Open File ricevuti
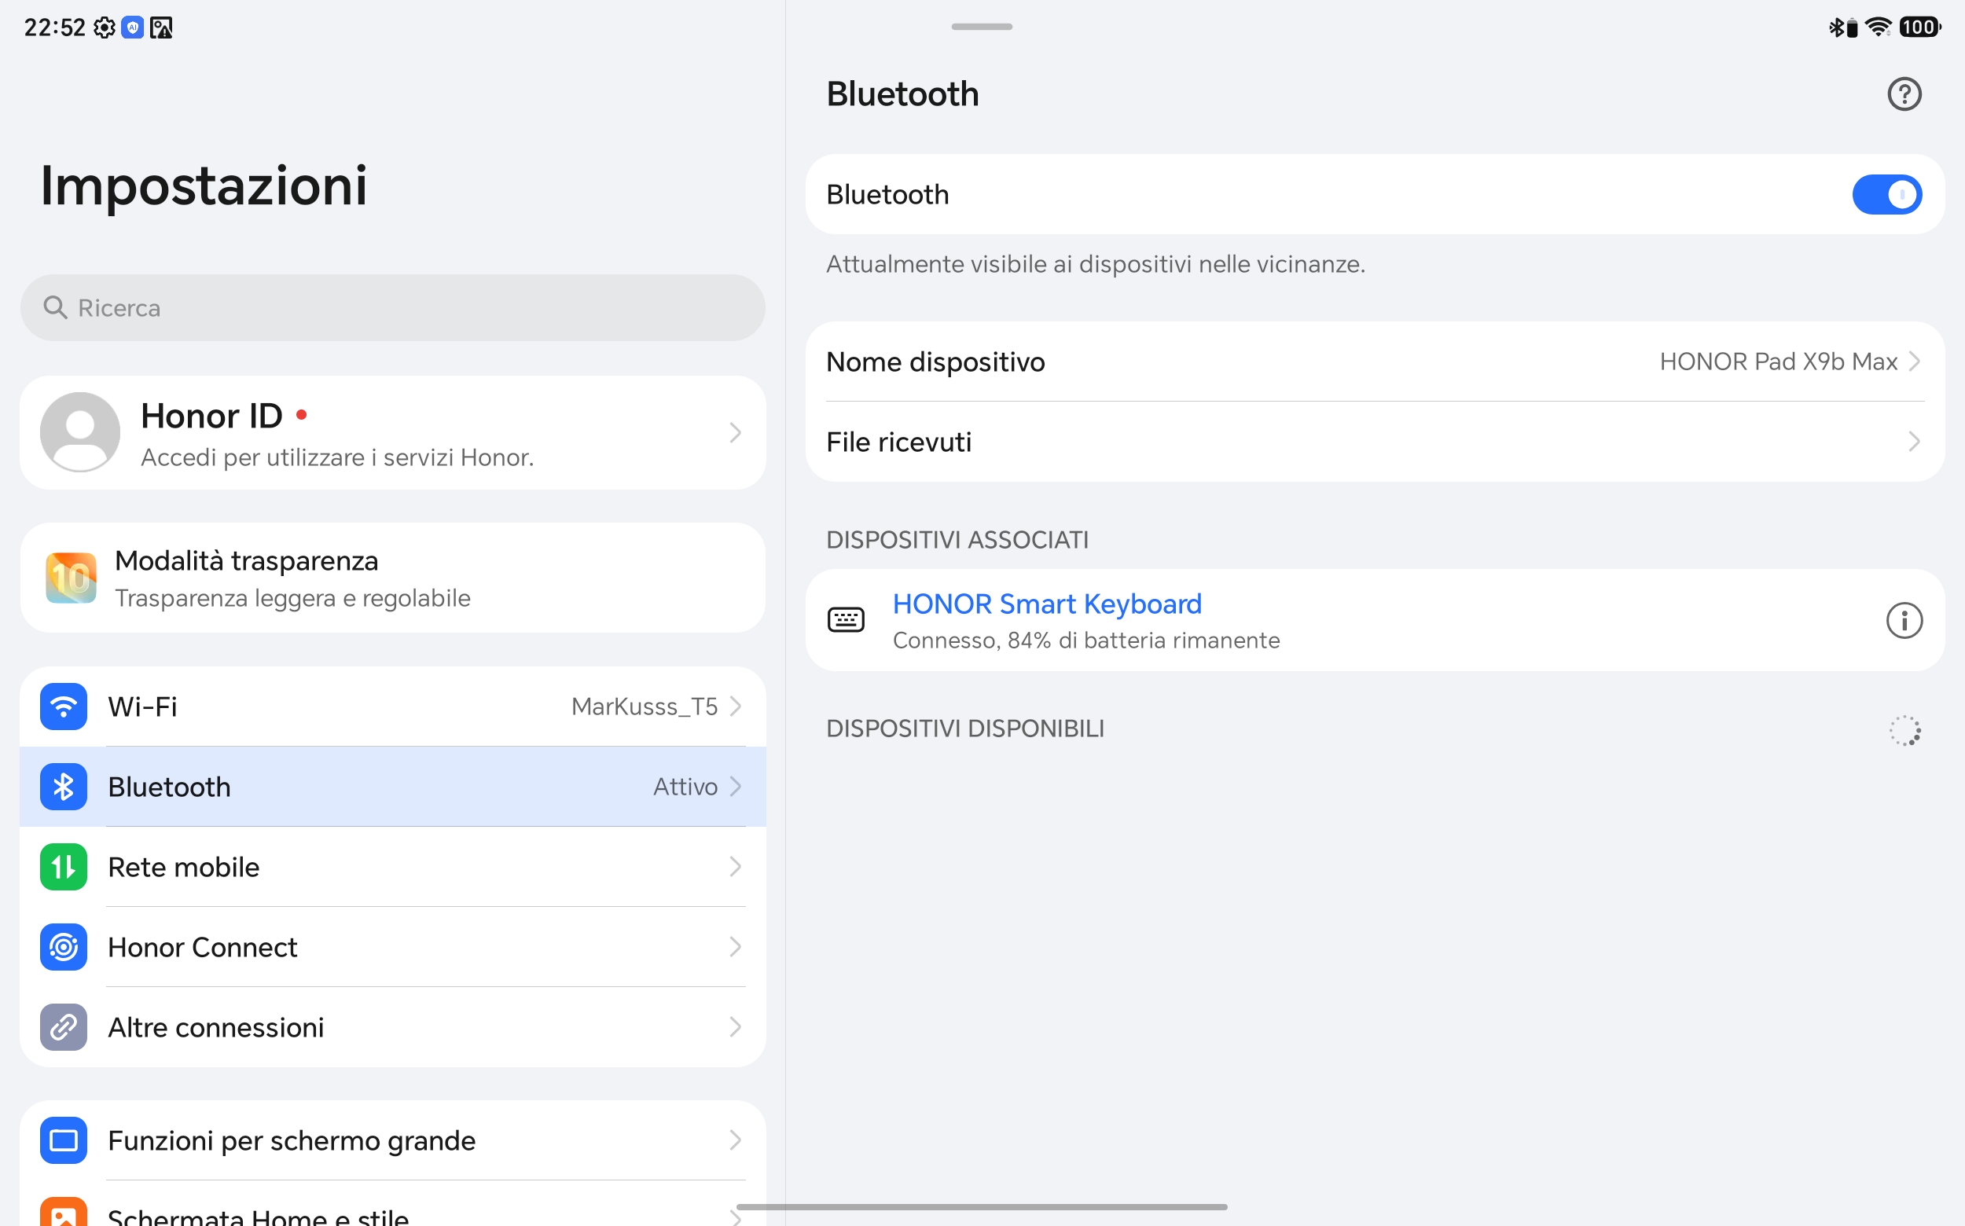 pos(1375,442)
